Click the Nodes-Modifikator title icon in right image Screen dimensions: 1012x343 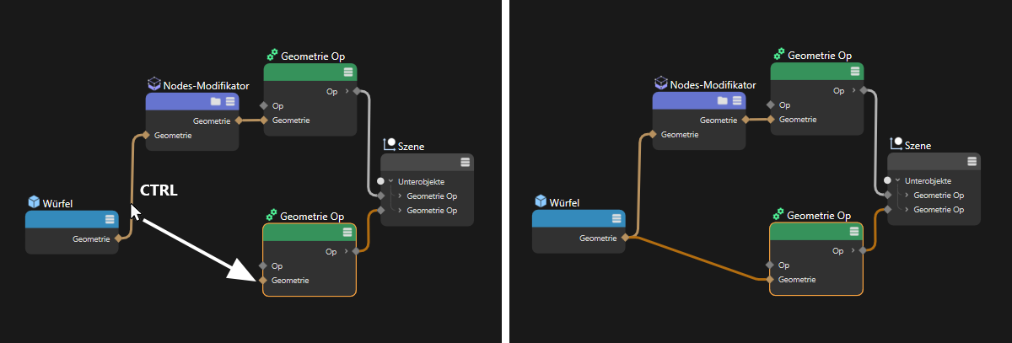[660, 84]
